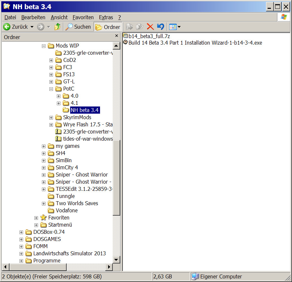Select the b14_beta3_full.7z archive file
Screen dimensions: 292x282
point(149,36)
